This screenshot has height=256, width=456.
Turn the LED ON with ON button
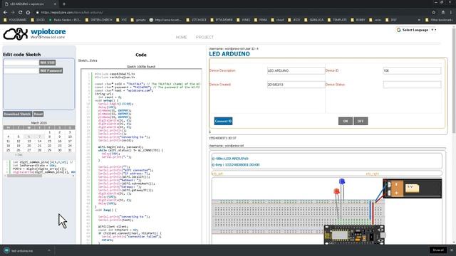345,121
